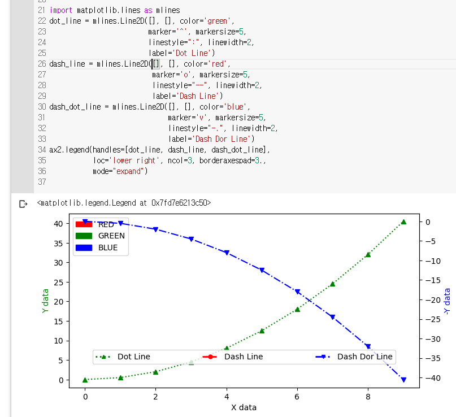Click the 'Dot Line' legend label
Screen dimensions: 456x417
click(x=134, y=357)
